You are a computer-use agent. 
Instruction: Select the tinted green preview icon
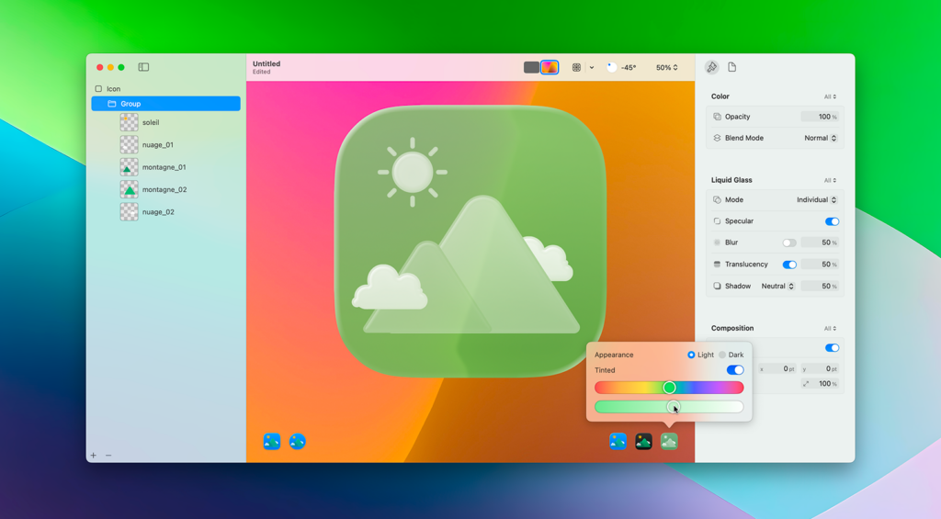coord(669,442)
